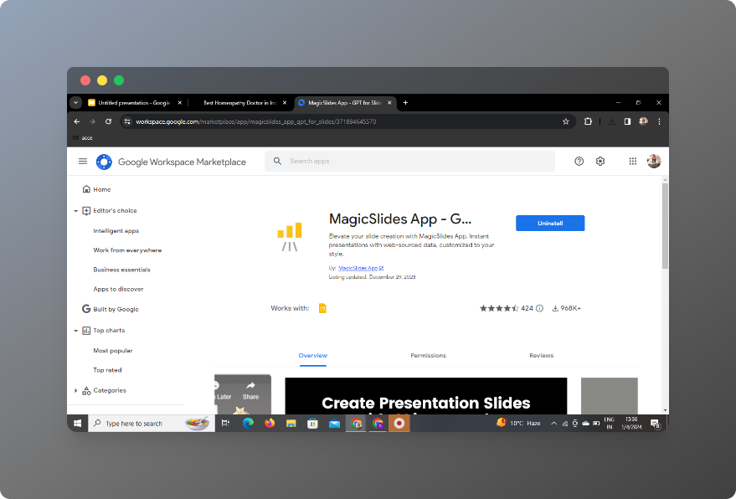The image size is (736, 499).
Task: Open the Chrome profile avatar in toolbar
Action: click(643, 121)
